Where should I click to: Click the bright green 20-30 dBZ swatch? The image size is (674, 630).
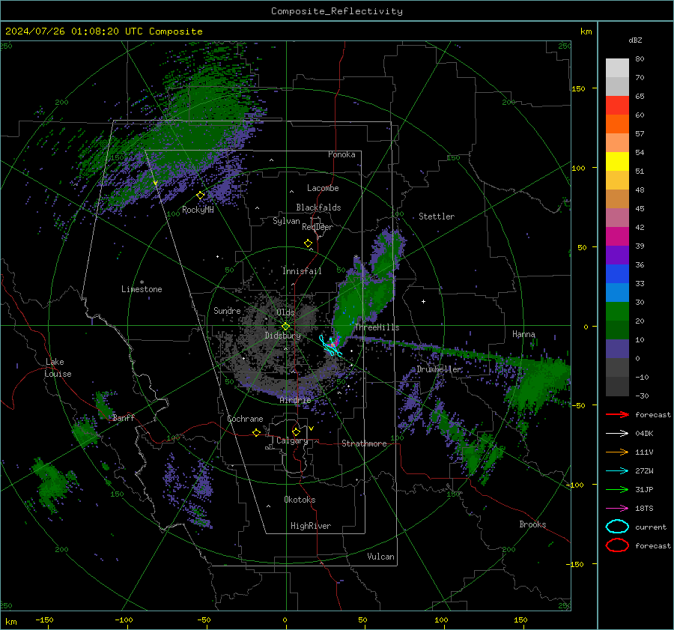click(617, 312)
